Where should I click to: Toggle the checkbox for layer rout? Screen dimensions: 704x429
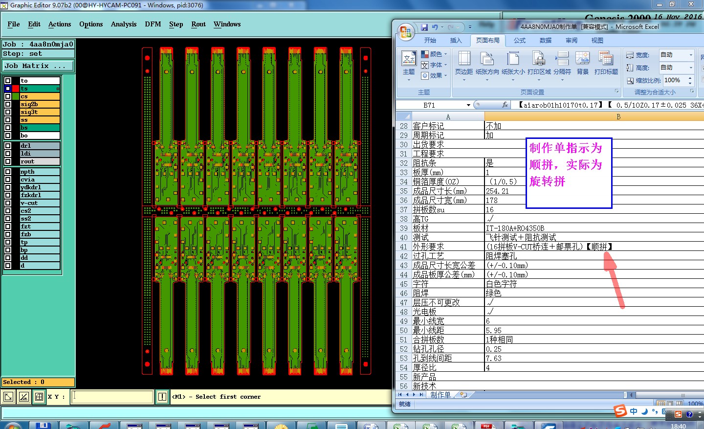[8, 161]
